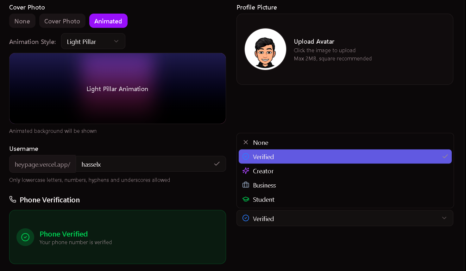Click the username input containing hasselx
The width and height of the screenshot is (466, 271).
(146, 164)
